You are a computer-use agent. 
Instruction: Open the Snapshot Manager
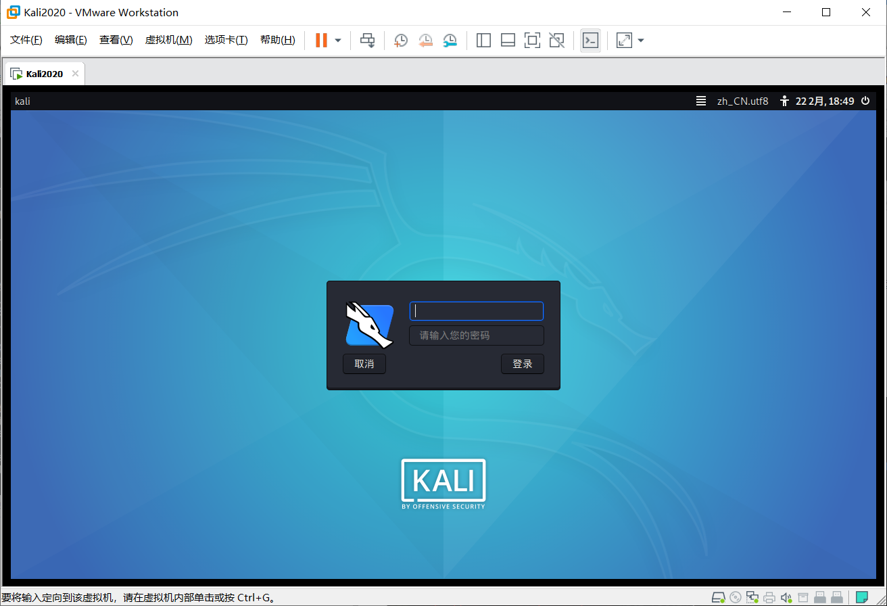click(450, 40)
